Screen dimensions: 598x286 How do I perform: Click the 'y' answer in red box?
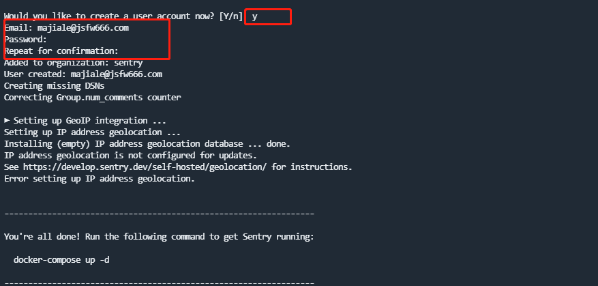click(x=254, y=17)
